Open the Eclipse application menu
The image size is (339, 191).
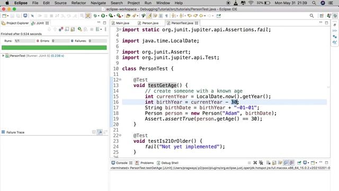pyautogui.click(x=21, y=3)
